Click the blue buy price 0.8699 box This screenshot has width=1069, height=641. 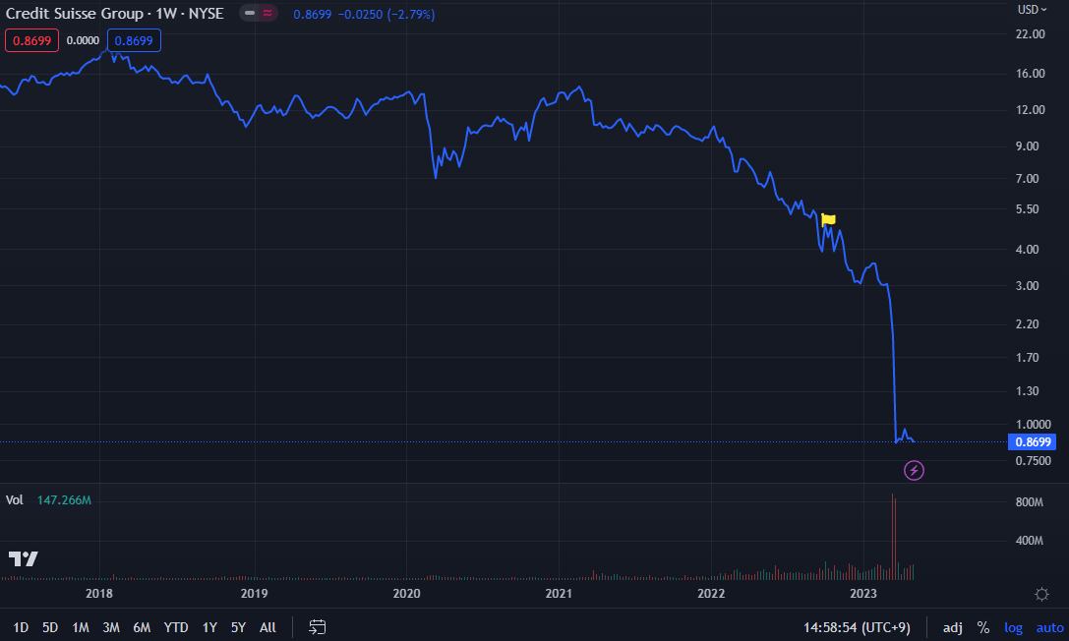point(134,41)
